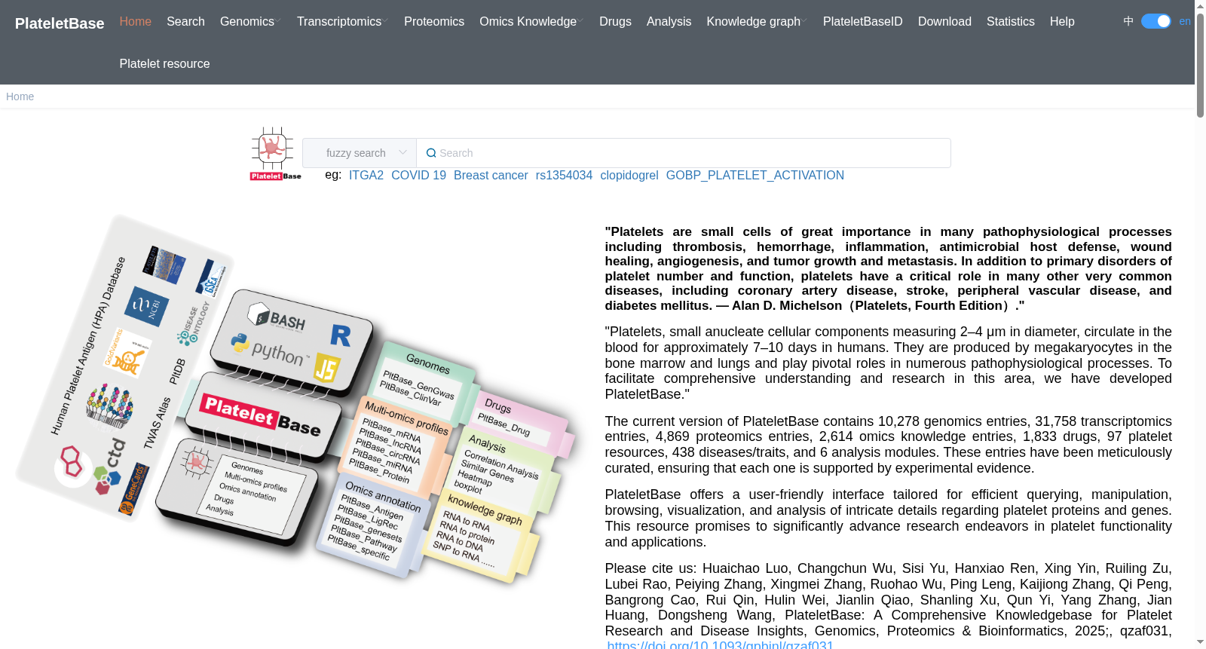Click the Home breadcrumb link
The height and width of the screenshot is (649, 1206).
click(20, 96)
